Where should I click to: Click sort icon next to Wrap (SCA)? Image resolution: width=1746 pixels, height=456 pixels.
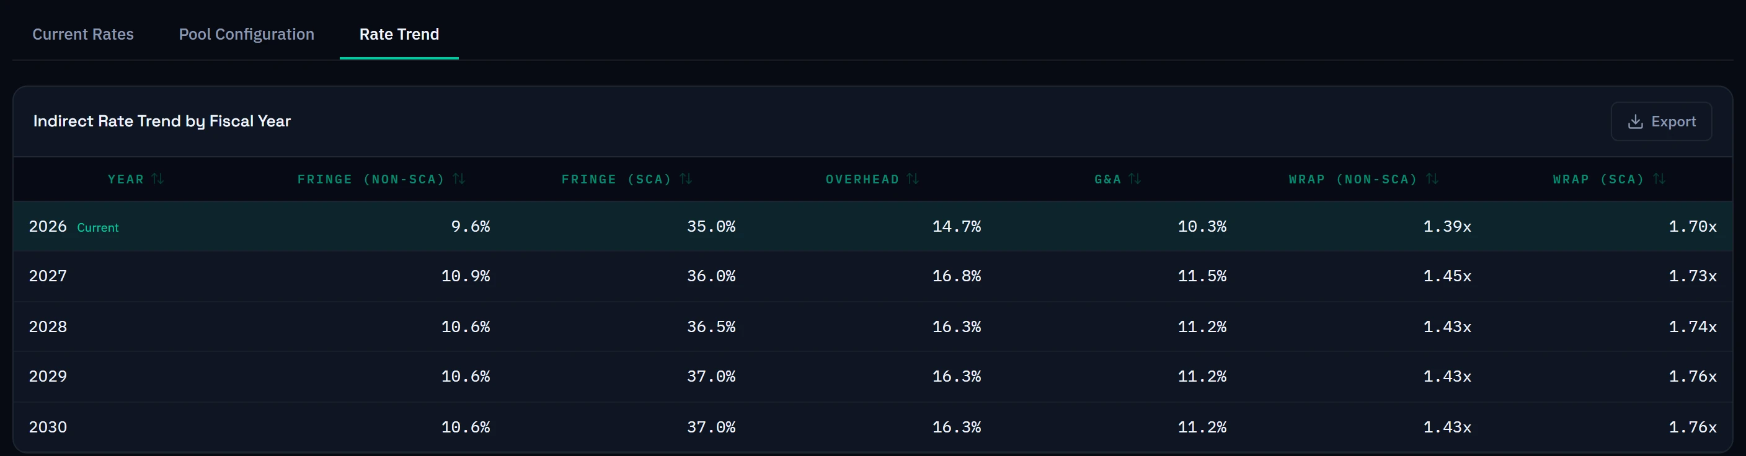[x=1659, y=179]
